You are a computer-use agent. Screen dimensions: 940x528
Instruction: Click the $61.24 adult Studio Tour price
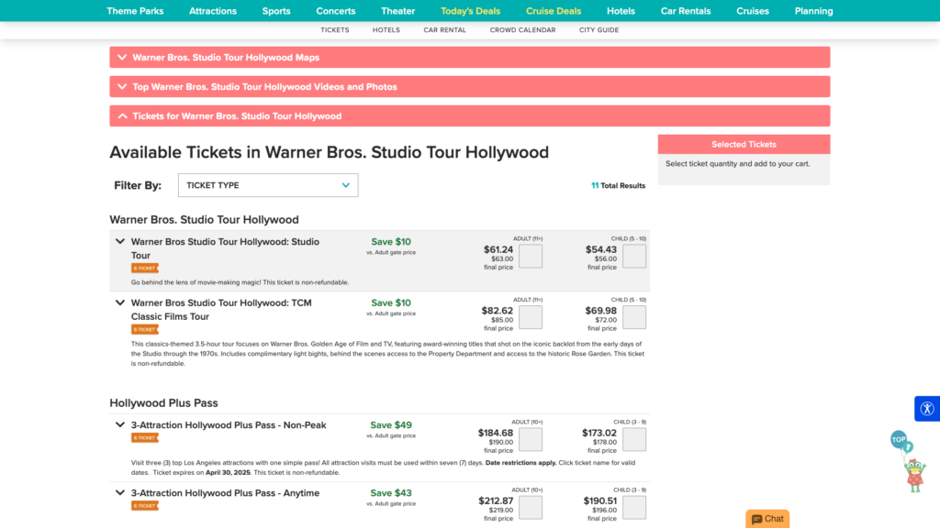click(x=498, y=249)
